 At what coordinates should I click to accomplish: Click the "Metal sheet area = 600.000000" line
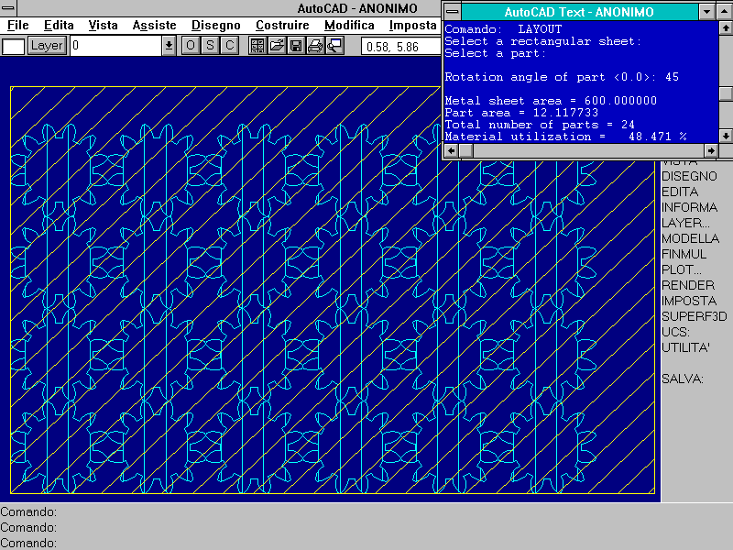551,101
